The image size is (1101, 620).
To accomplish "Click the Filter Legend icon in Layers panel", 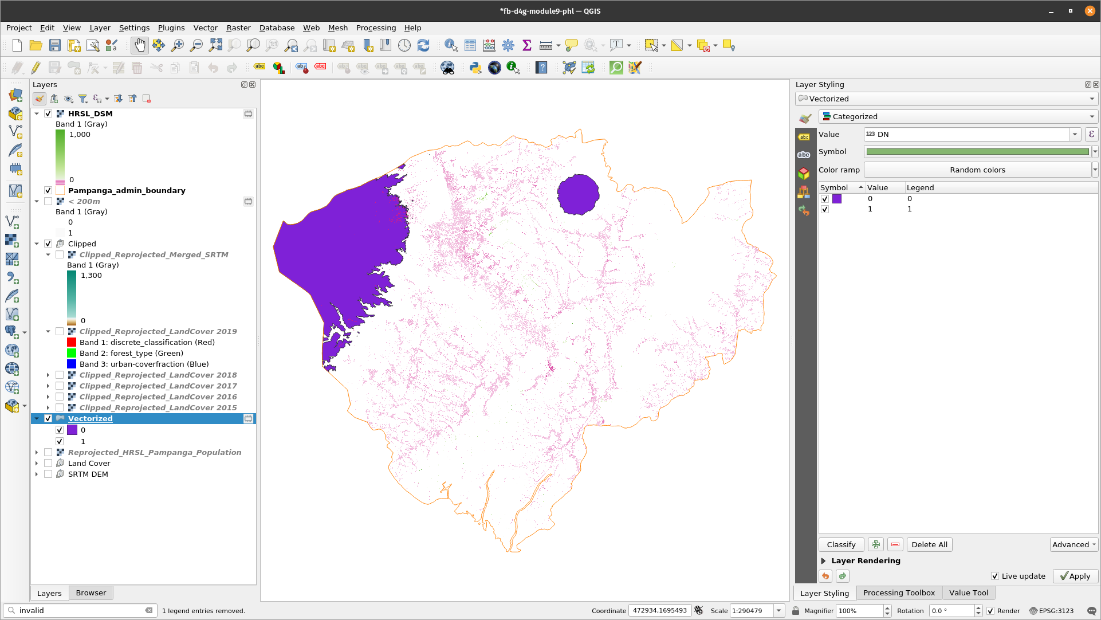I will [x=82, y=98].
